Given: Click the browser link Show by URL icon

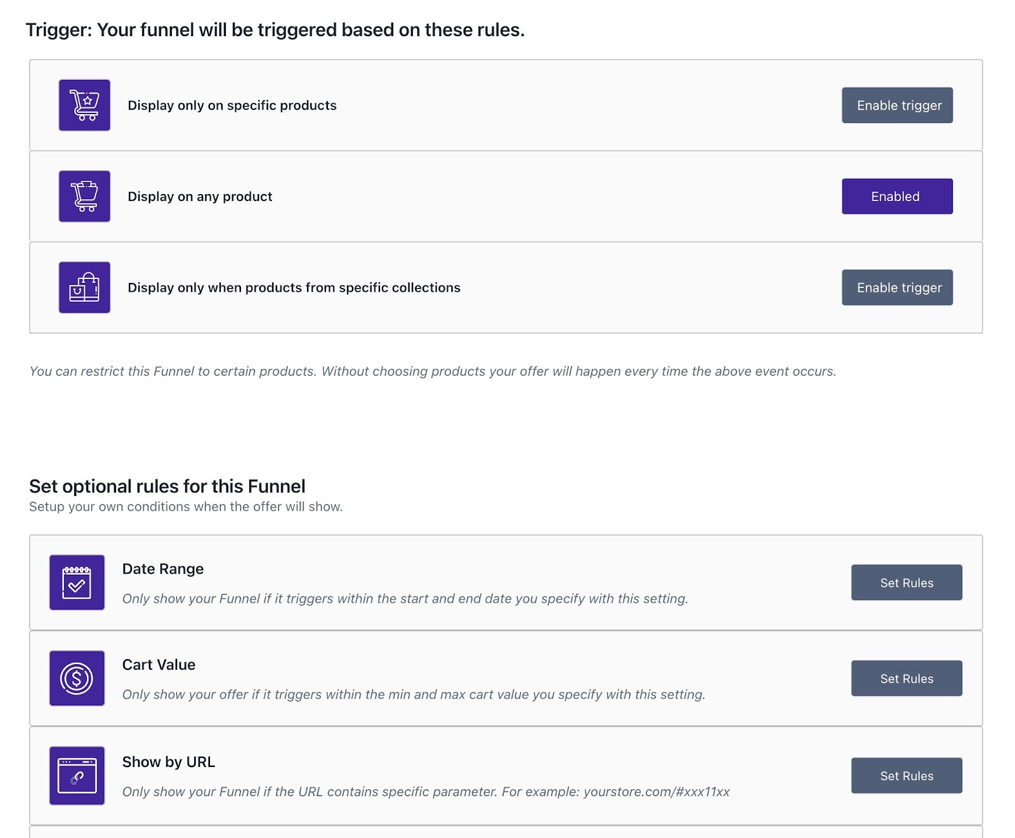Looking at the screenshot, I should tap(77, 775).
